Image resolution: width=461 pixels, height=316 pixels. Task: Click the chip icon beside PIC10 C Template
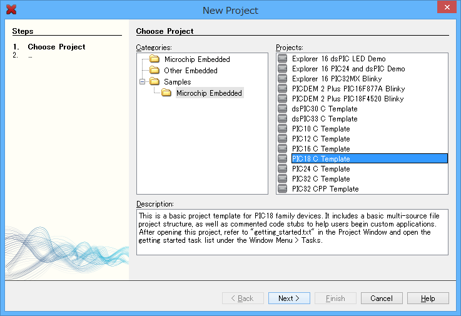(x=283, y=129)
